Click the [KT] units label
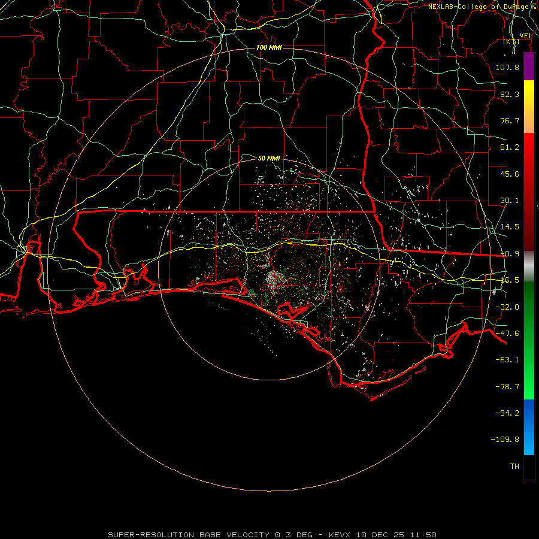 511,42
